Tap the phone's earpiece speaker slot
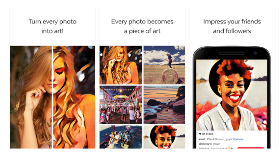The image size is (280, 156). click(x=232, y=53)
